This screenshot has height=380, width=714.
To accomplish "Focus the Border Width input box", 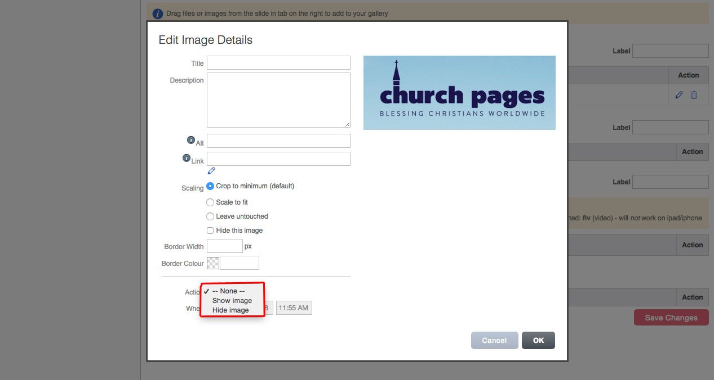I will click(225, 246).
